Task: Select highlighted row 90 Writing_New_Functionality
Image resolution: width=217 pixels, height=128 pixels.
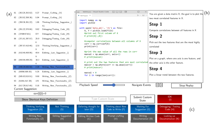Action: (x=43, y=67)
